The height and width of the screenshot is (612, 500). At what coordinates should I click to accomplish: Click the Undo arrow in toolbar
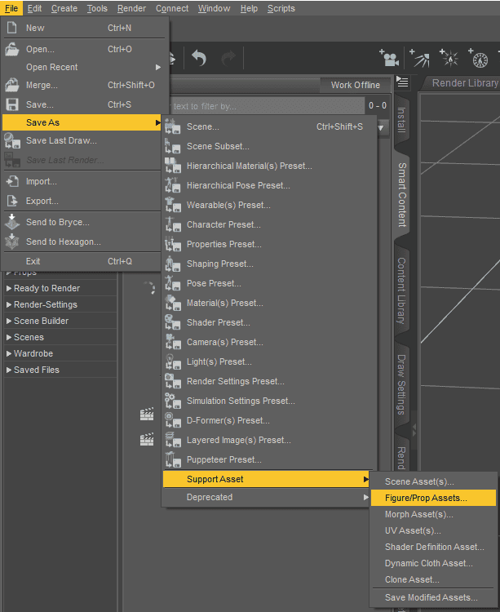(x=199, y=59)
